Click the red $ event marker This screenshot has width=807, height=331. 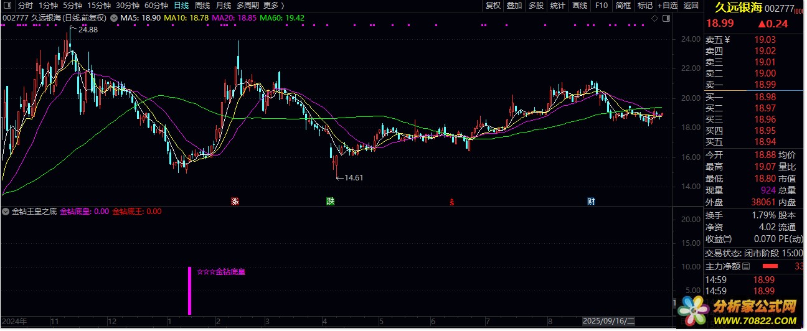[452, 201]
